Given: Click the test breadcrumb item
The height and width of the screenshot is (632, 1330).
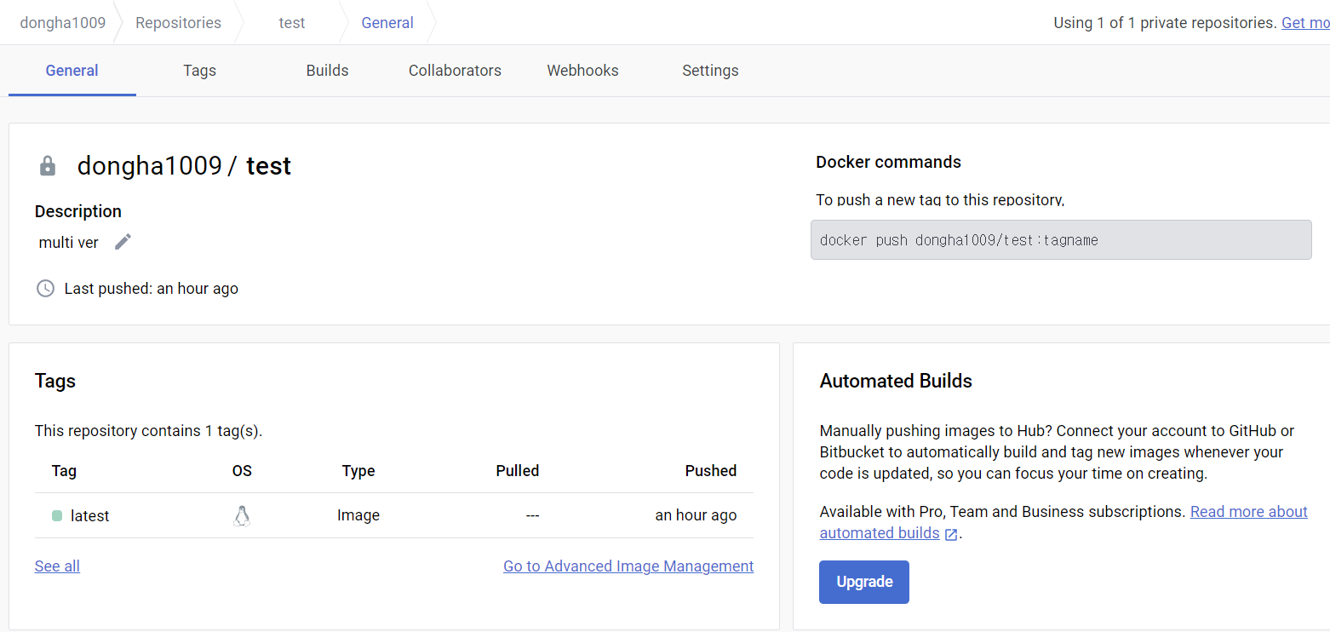Looking at the screenshot, I should click(x=292, y=23).
